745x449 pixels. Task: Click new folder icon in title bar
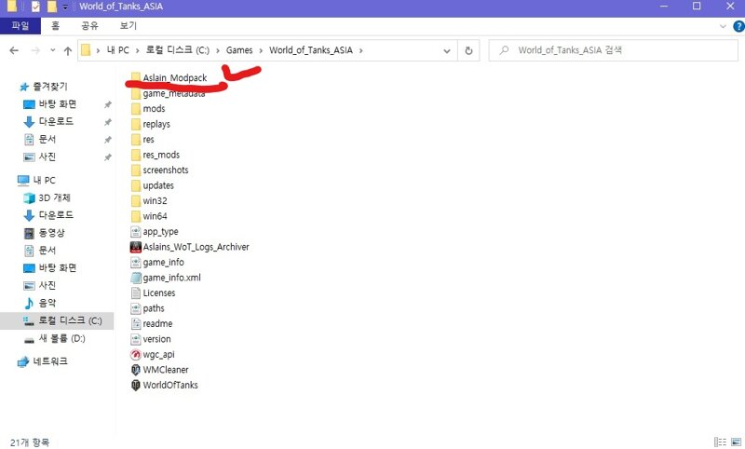click(x=52, y=7)
